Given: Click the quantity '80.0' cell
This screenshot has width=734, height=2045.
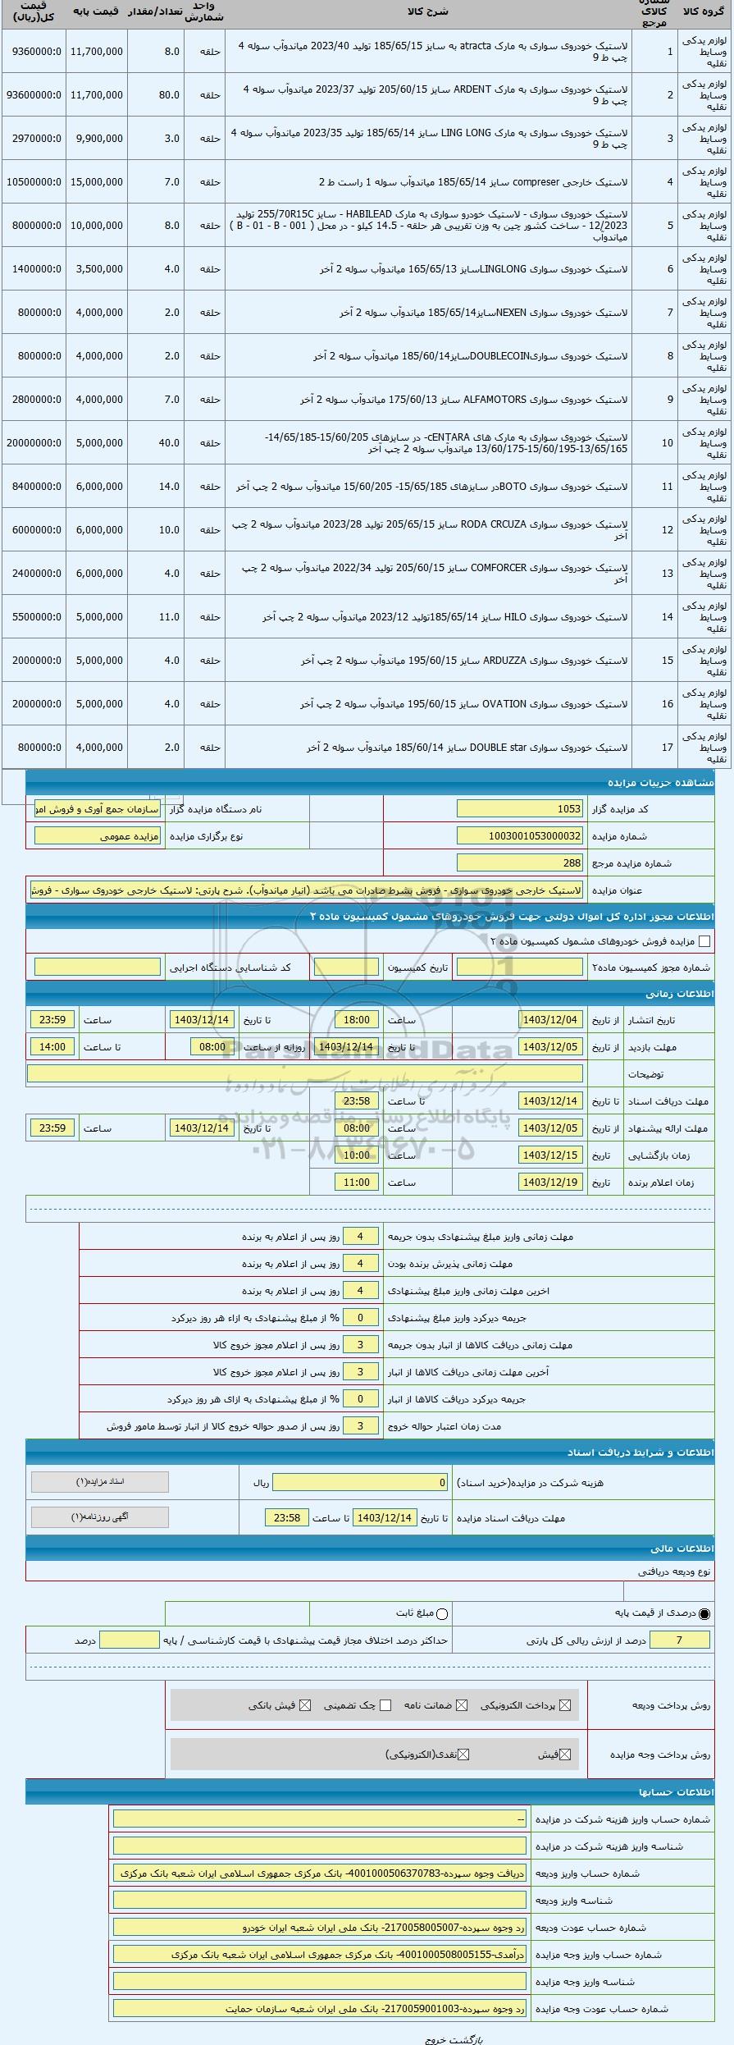Looking at the screenshot, I should tap(156, 94).
